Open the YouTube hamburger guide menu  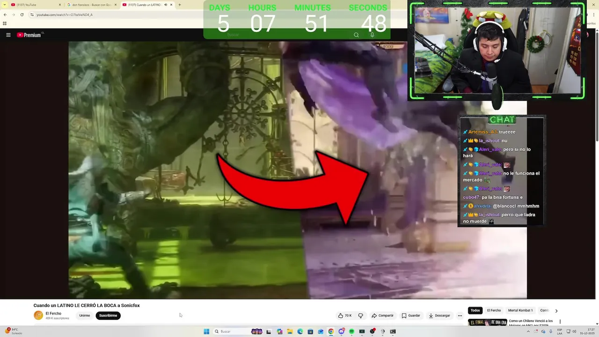[x=8, y=35]
